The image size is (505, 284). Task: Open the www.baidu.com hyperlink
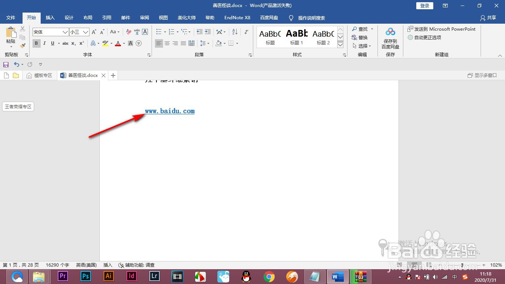170,111
